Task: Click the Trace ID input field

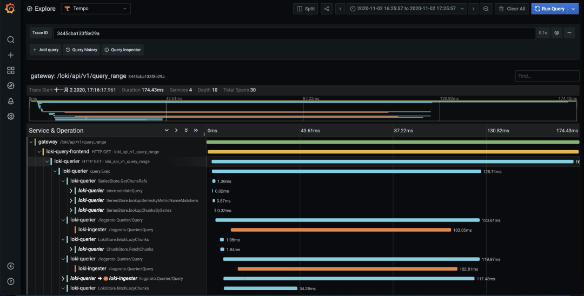Action: (x=294, y=33)
